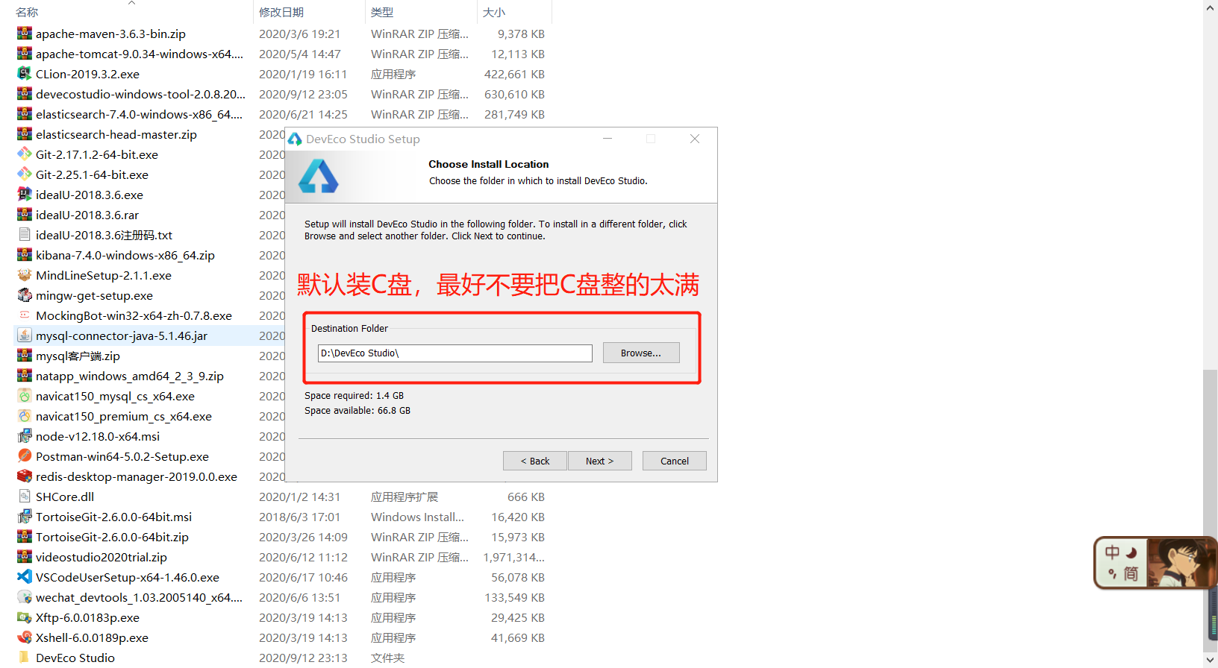Click the Xftp-6.0.0183p.exe icon
This screenshot has width=1218, height=668.
25,617
